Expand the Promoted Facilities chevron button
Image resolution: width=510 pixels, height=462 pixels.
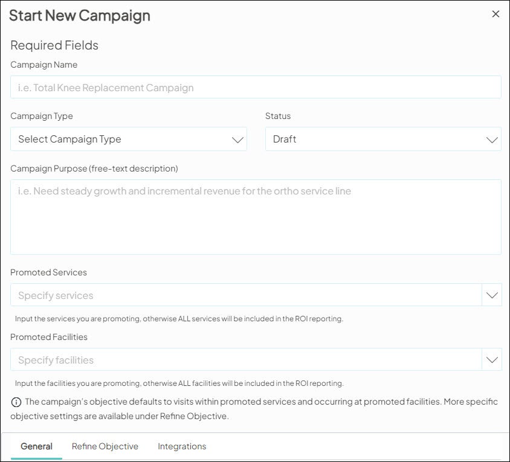click(492, 360)
